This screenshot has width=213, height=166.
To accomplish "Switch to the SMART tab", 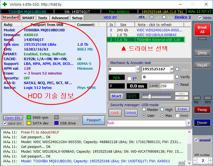I will click(x=28, y=18).
